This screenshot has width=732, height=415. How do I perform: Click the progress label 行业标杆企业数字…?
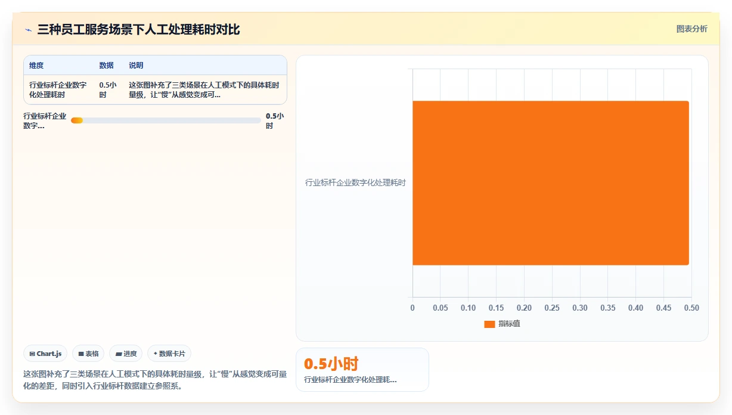pyautogui.click(x=45, y=121)
